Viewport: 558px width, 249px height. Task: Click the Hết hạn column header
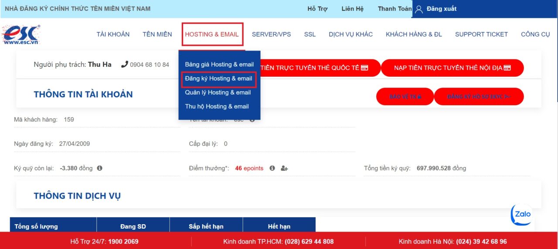click(x=279, y=226)
